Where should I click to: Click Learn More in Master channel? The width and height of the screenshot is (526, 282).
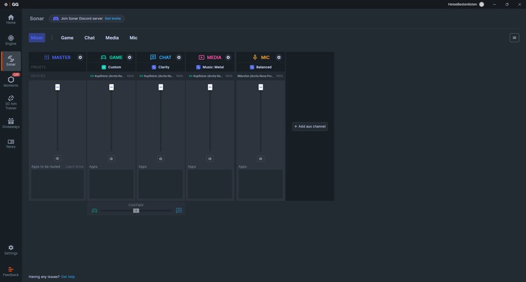tap(75, 167)
